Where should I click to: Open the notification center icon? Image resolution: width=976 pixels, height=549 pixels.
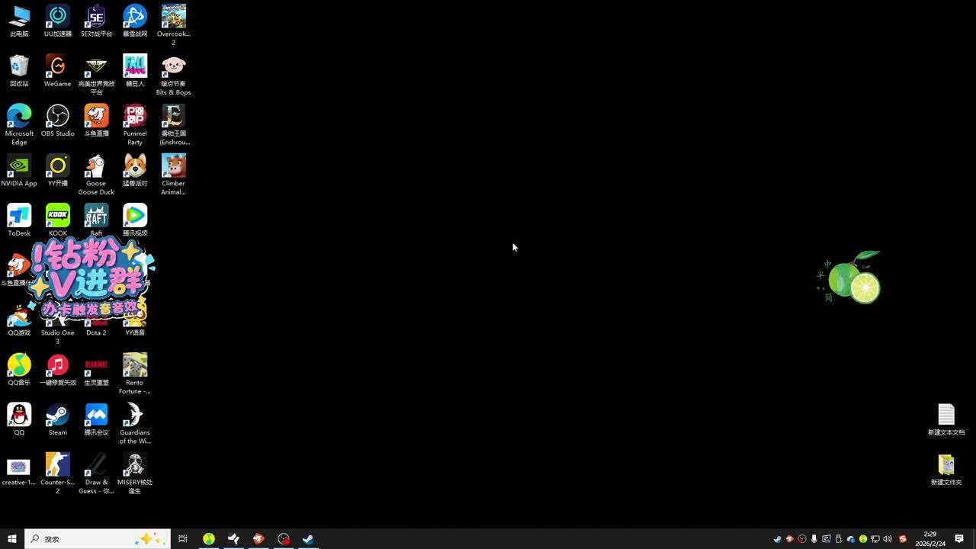[x=959, y=539]
